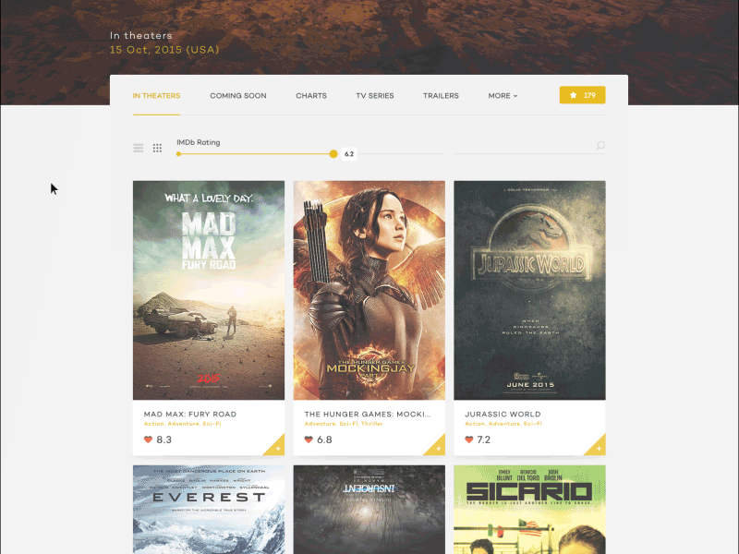
Task: Click the 7.2 rating value
Action: tap(483, 440)
